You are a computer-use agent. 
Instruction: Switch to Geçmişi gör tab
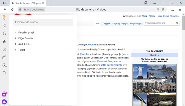(136, 24)
